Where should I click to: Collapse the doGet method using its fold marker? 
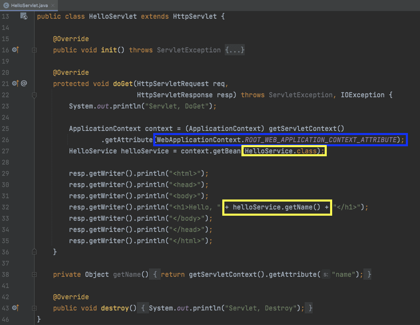(34, 95)
